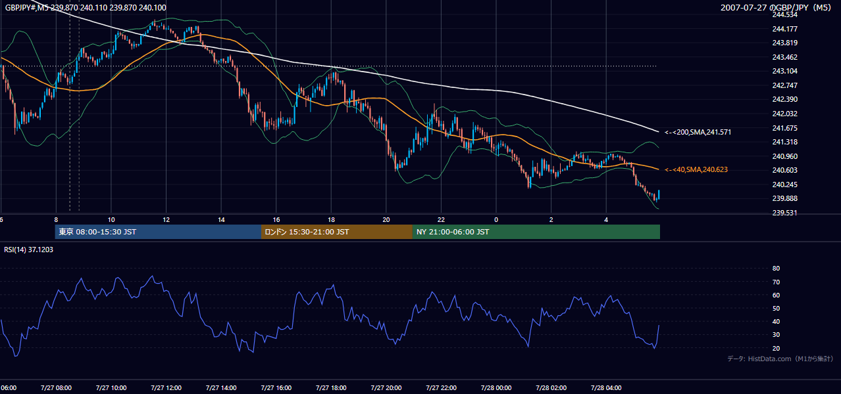Click price axis label 239.531

coord(785,213)
